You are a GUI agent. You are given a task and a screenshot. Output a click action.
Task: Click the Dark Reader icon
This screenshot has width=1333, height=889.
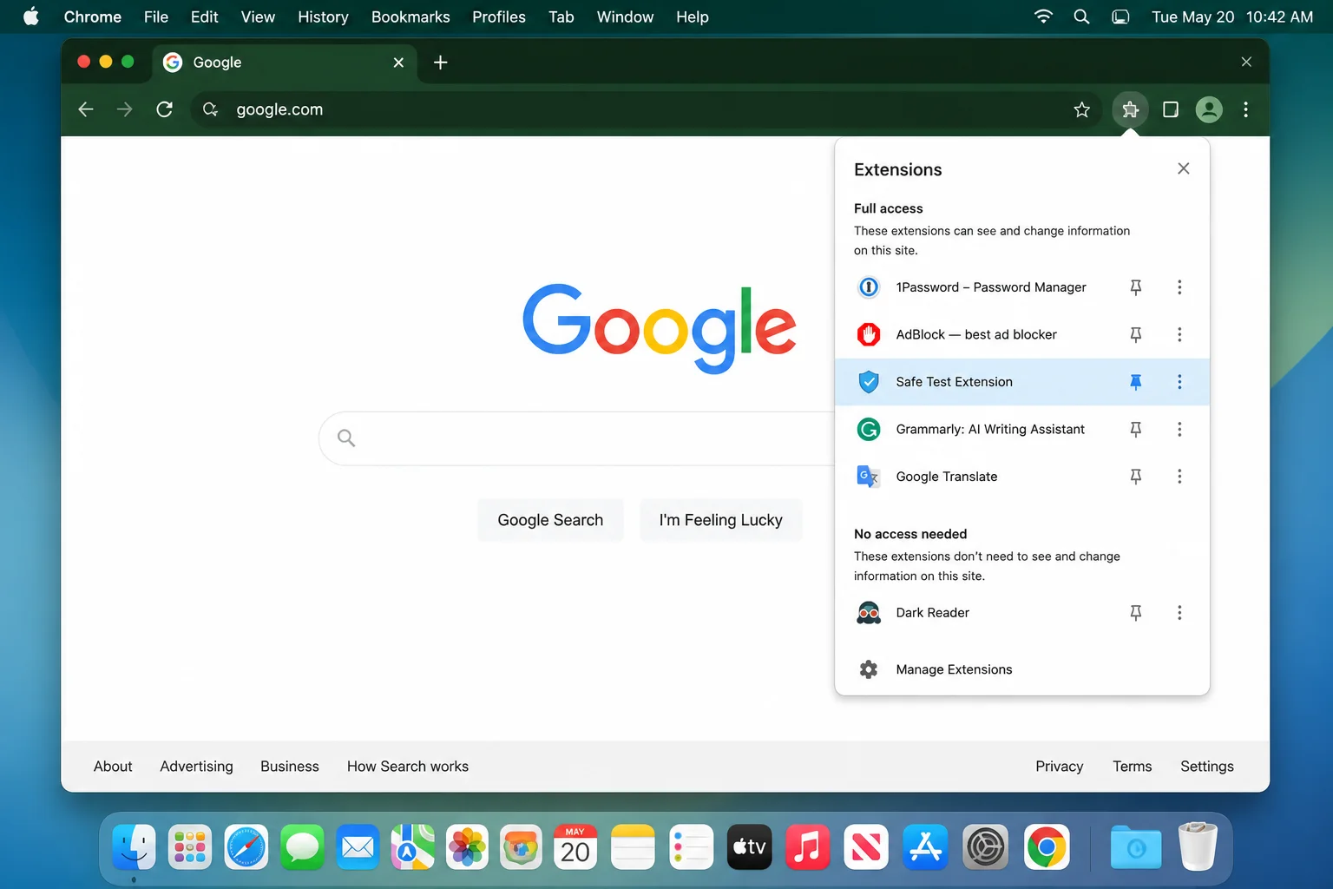tap(869, 613)
